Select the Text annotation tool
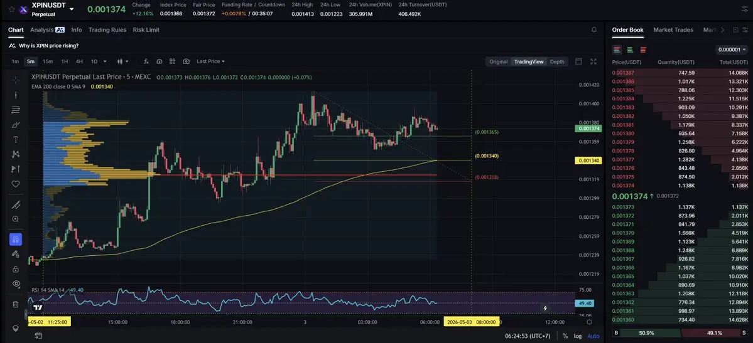The image size is (753, 343). pos(15,140)
